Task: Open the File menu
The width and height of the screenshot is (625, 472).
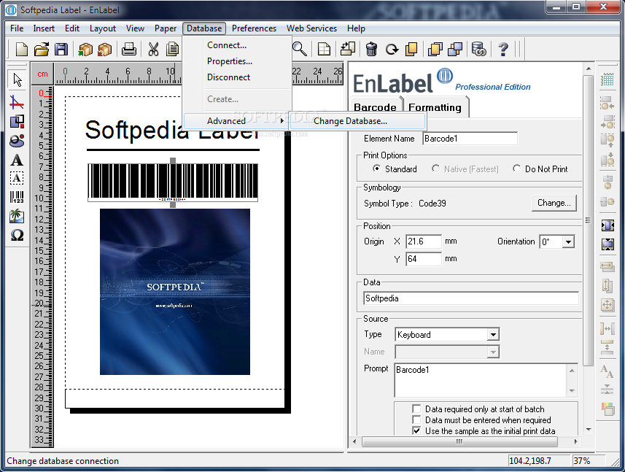Action: click(x=17, y=28)
